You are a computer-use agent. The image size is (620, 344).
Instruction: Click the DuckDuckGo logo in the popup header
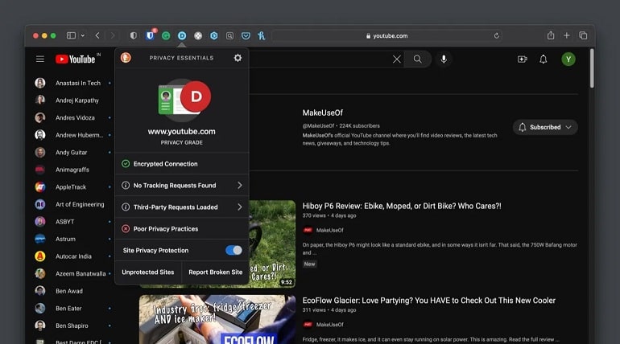126,58
